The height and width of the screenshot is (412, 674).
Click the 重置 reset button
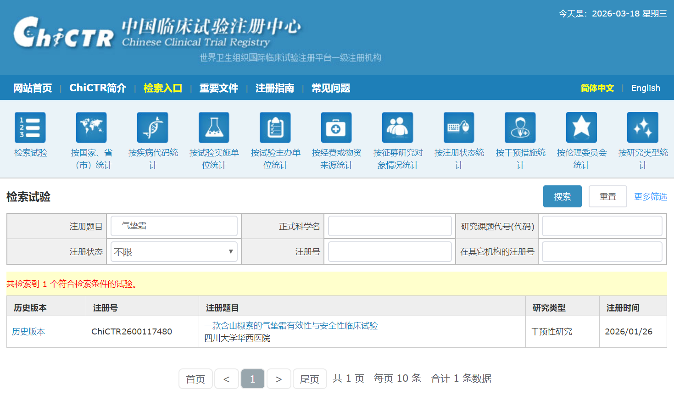pos(608,196)
